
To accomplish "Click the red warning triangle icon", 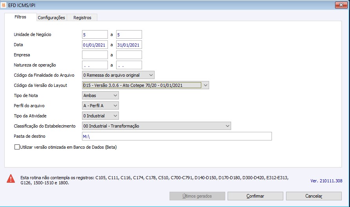I will point(11,179).
